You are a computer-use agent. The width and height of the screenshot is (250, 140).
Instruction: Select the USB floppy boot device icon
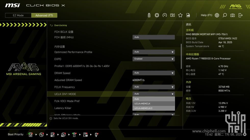coord(85,135)
